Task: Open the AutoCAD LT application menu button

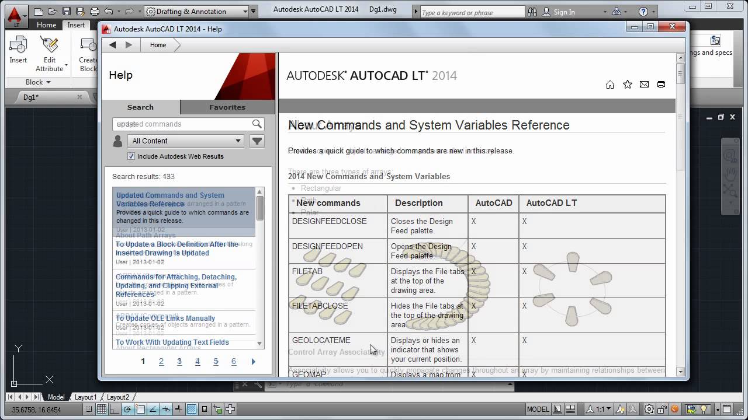Action: tap(16, 16)
